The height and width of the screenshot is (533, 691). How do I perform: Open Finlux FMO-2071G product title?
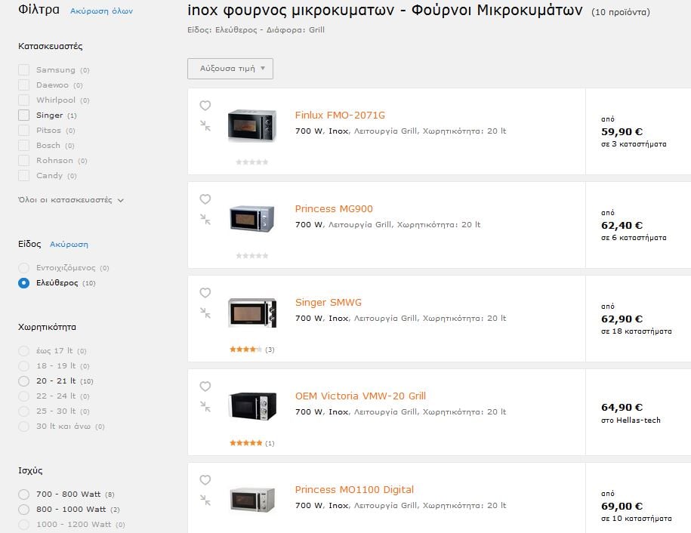click(x=340, y=115)
